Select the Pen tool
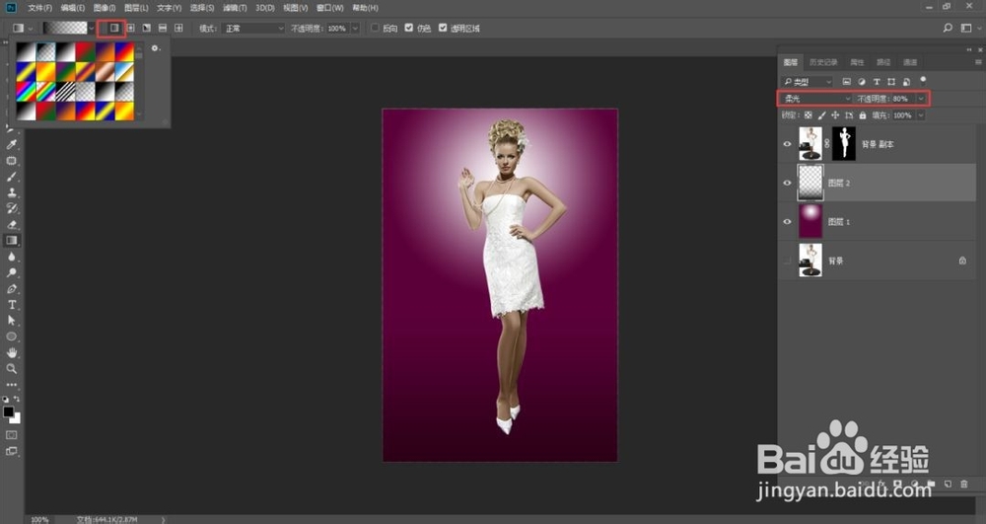Viewport: 986px width, 524px height. 11,289
